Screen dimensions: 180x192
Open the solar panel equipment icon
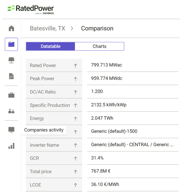11,60
